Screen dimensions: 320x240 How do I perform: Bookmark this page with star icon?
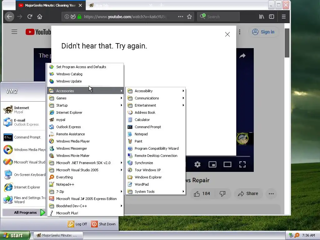[x=189, y=17]
